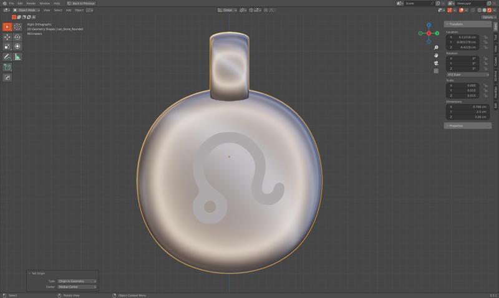
Task: Select the Measure tool
Action: (x=17, y=57)
